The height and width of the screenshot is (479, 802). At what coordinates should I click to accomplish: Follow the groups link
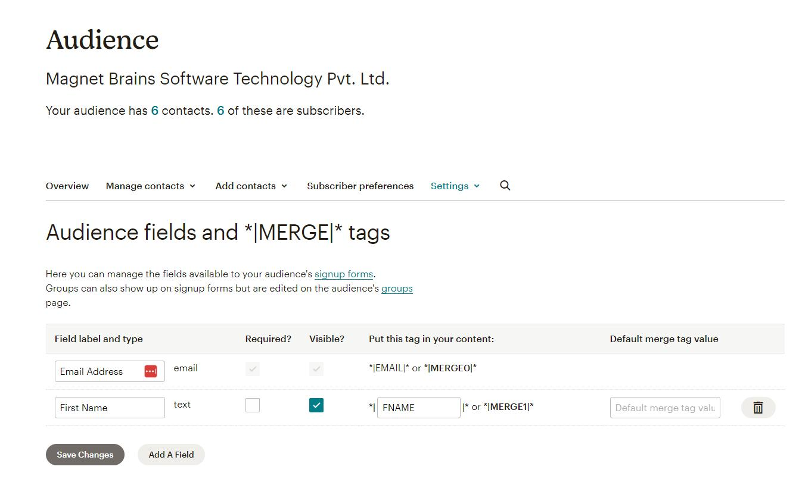397,289
